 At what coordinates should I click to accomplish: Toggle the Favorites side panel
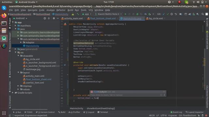tap(10, 87)
